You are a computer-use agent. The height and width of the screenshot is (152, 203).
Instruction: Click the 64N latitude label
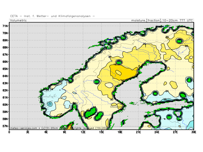click(5, 76)
